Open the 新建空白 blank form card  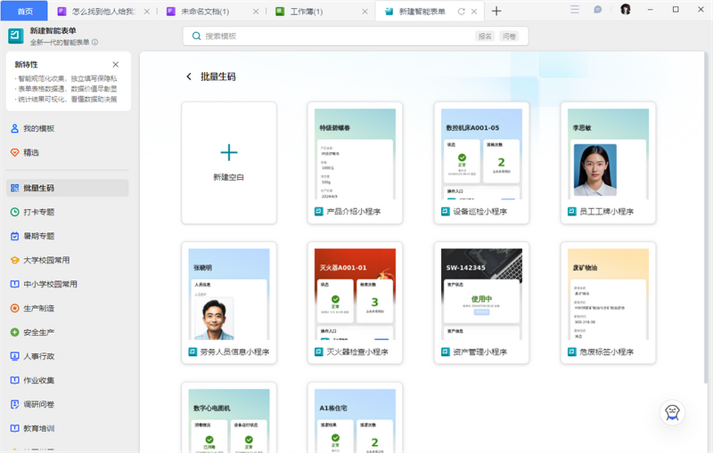coord(229,162)
